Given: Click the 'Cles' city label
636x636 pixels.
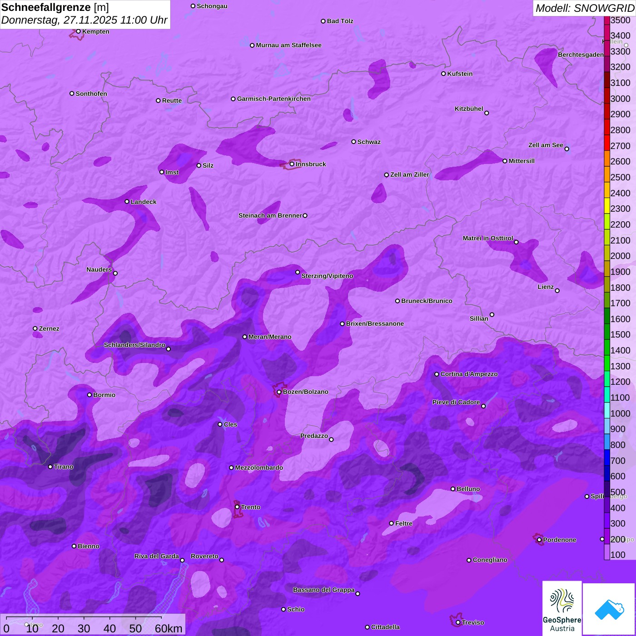Looking at the screenshot, I should (x=231, y=424).
